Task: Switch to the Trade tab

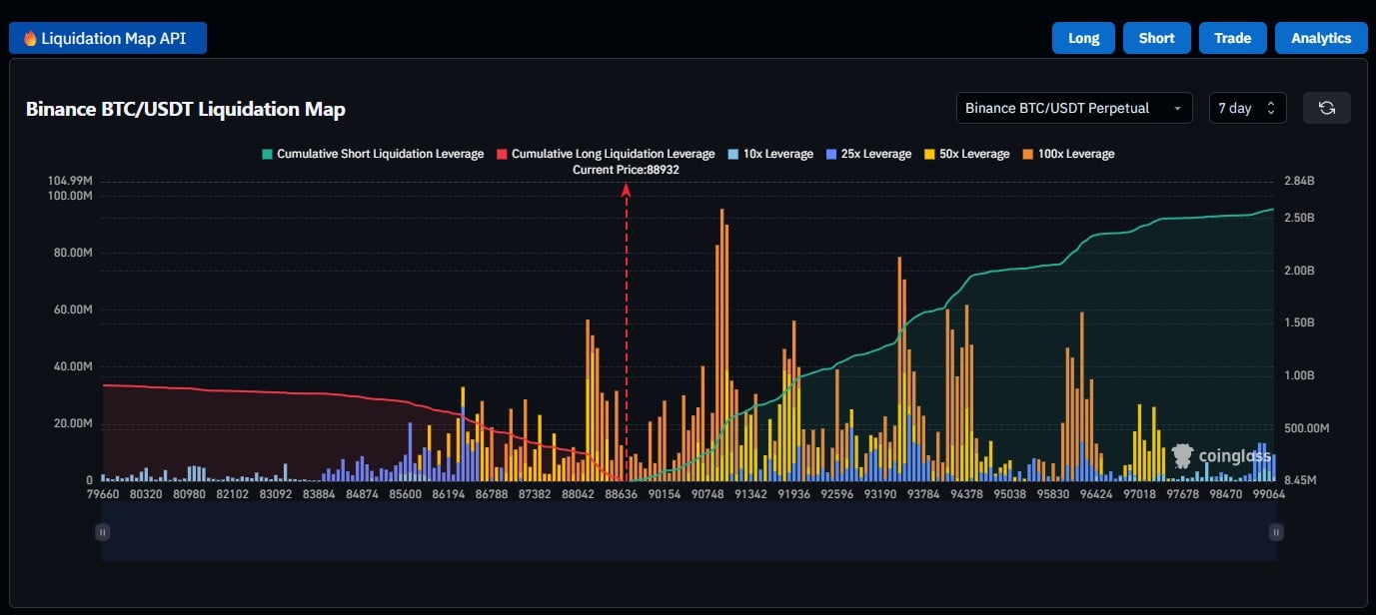Action: 1232,38
